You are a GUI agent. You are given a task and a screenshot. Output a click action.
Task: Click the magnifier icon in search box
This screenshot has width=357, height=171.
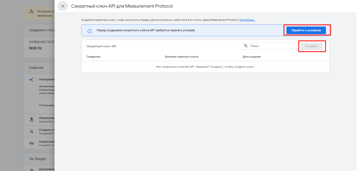[x=246, y=46]
